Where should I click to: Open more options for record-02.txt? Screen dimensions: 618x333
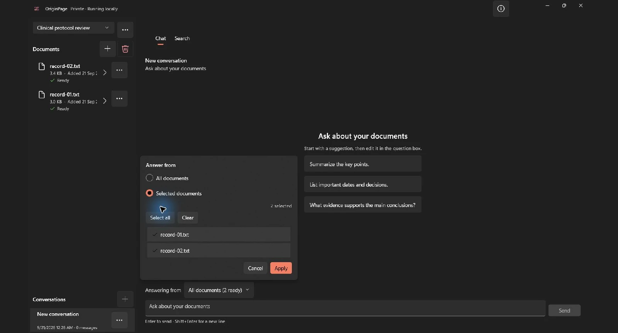pyautogui.click(x=119, y=70)
